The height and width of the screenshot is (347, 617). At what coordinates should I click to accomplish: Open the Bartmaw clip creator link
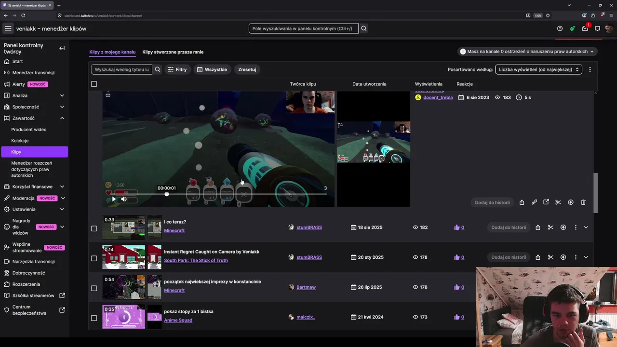(x=306, y=287)
